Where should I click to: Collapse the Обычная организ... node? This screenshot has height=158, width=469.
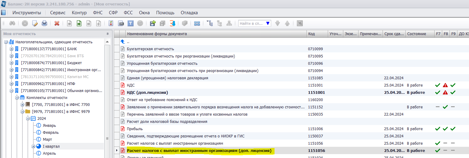tap(12, 91)
